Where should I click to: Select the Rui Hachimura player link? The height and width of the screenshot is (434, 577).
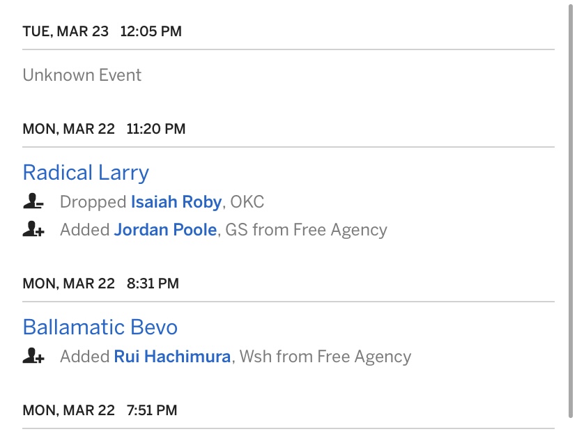coord(172,357)
